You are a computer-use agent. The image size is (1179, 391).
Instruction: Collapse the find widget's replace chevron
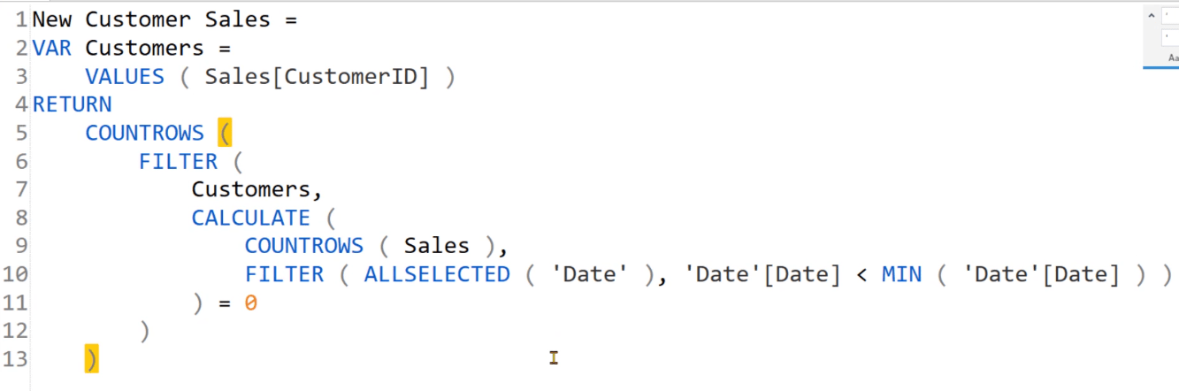tap(1151, 15)
